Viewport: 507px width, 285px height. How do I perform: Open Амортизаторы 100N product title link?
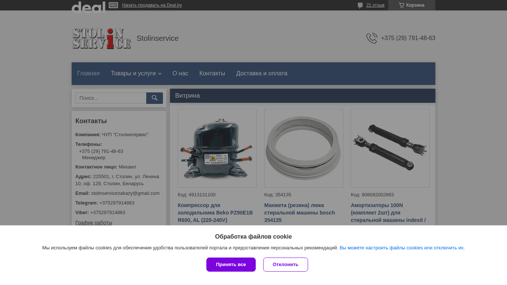[x=388, y=213]
